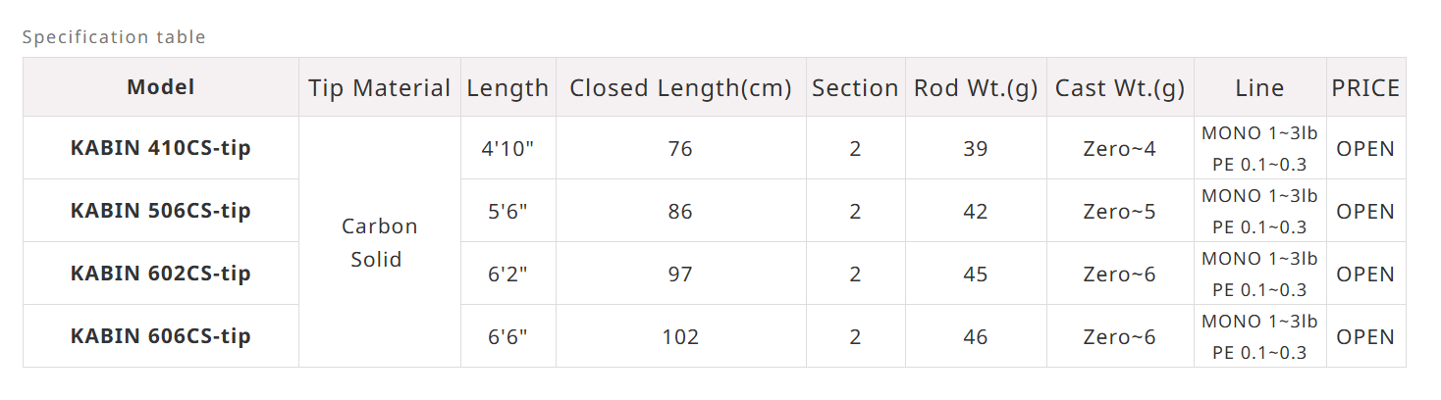Click the Specification table heading text
Image resolution: width=1441 pixels, height=400 pixels.
click(114, 37)
